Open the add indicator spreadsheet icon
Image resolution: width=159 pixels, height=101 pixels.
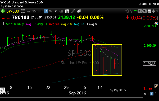pos(67,11)
